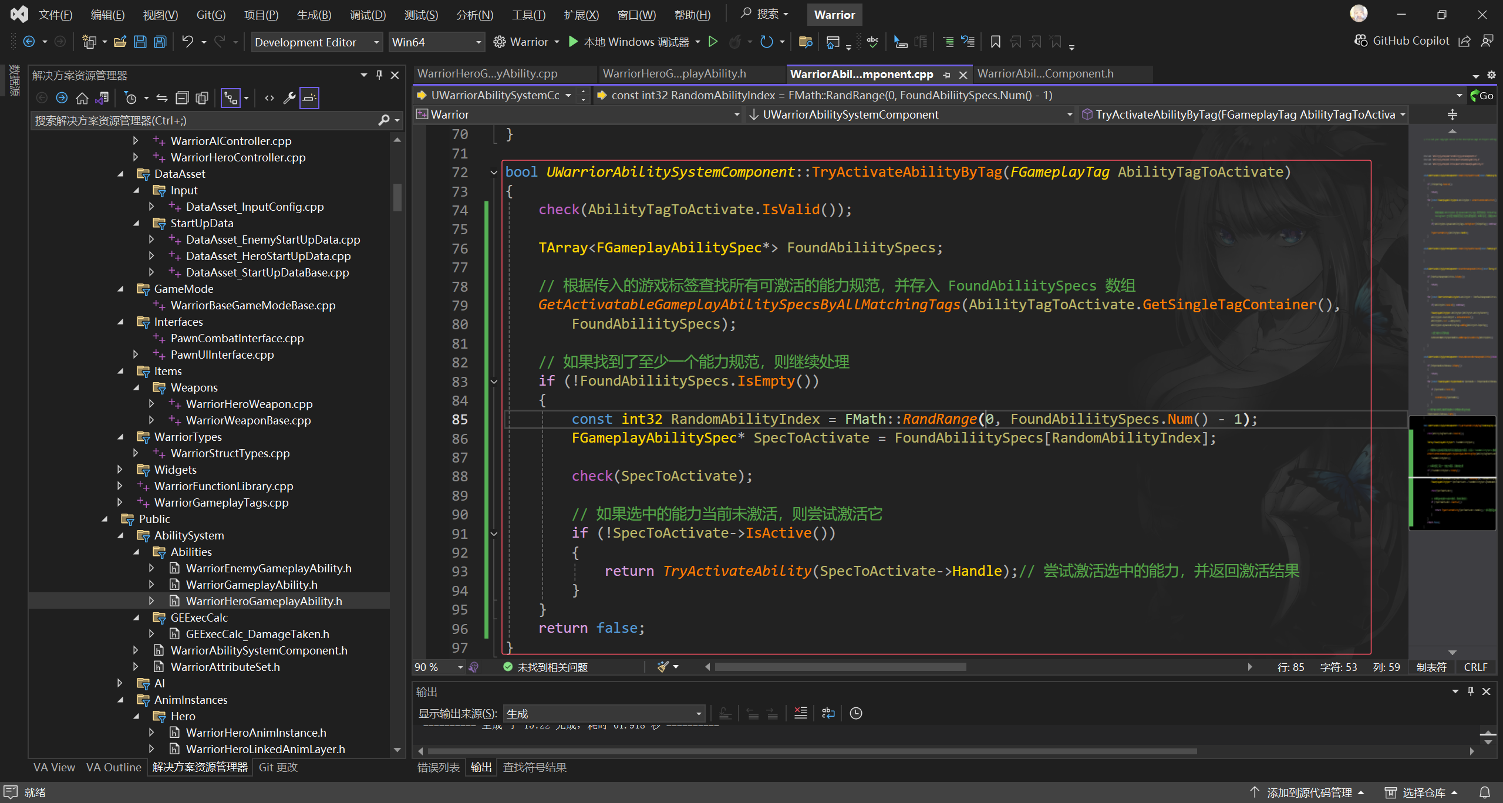Image resolution: width=1503 pixels, height=803 pixels.
Task: Click the bookmark icon in toolbar
Action: coord(995,42)
